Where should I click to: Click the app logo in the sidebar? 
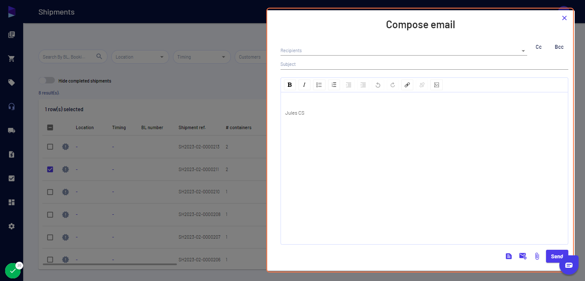pyautogui.click(x=12, y=12)
